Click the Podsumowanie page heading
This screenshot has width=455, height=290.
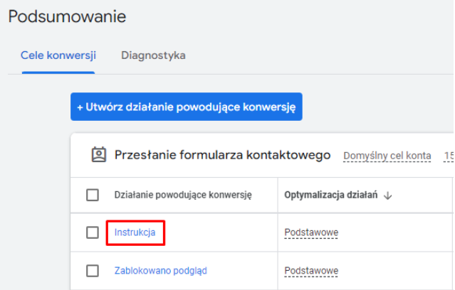(67, 16)
